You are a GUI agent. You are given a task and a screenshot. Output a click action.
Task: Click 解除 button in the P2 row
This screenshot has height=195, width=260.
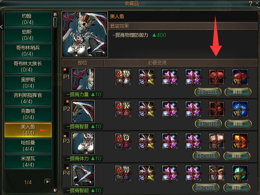[x=238, y=124]
